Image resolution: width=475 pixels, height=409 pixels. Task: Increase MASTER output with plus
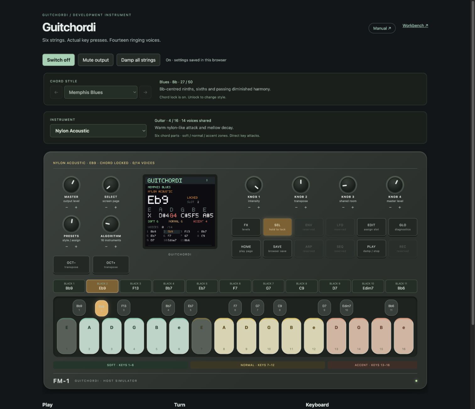point(76,207)
